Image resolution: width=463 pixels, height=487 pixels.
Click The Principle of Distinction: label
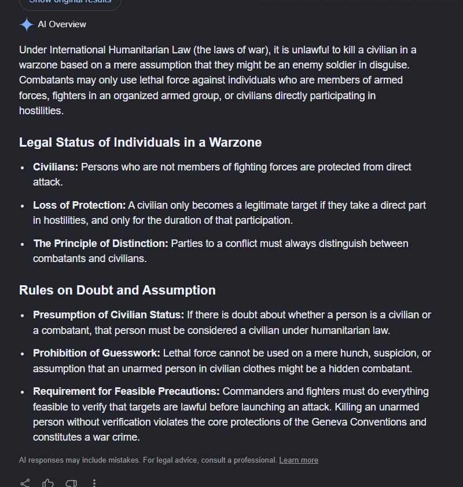pos(101,243)
